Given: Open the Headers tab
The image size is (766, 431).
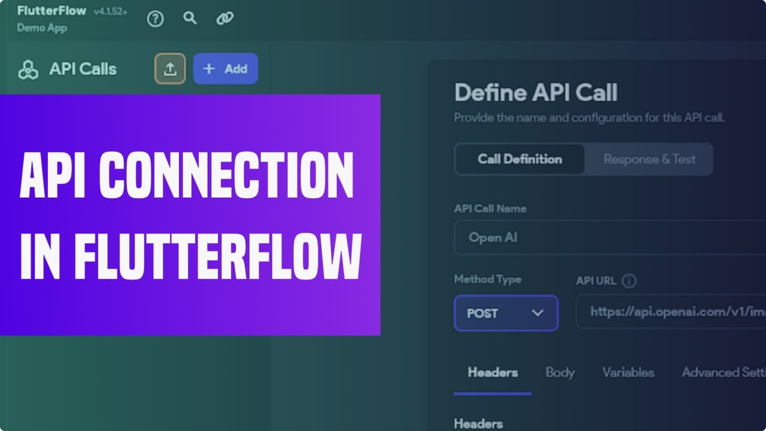Looking at the screenshot, I should coord(493,372).
